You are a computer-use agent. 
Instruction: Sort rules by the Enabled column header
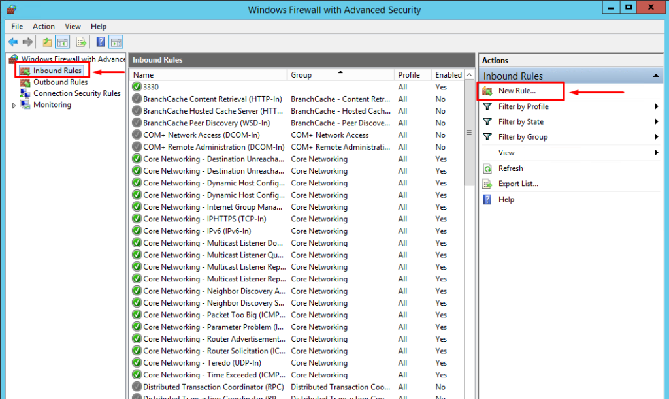click(x=448, y=75)
